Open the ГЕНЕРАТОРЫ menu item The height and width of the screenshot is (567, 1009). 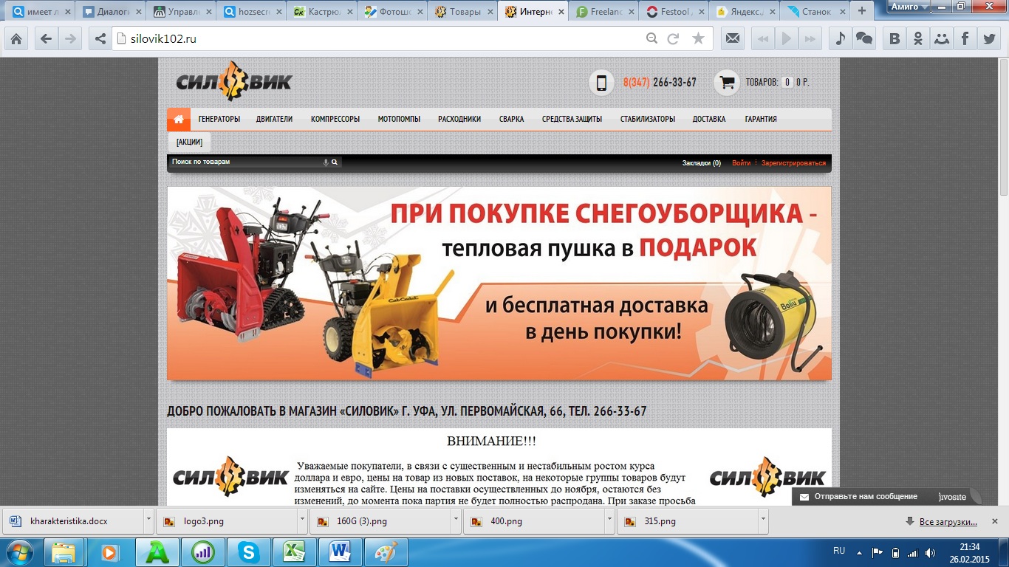tap(219, 119)
